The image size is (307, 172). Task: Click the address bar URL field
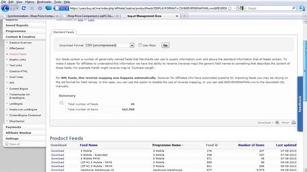point(148,8)
